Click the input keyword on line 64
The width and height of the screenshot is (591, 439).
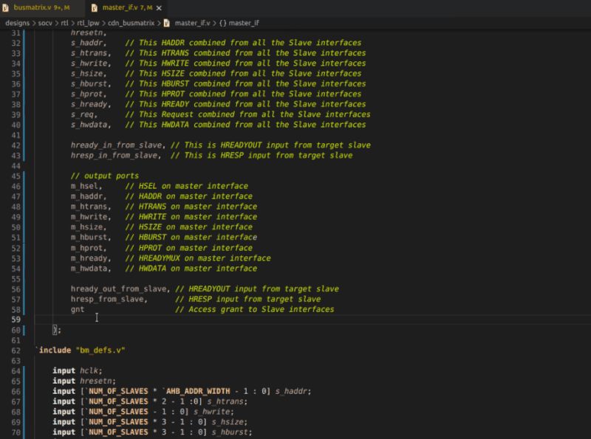coord(63,370)
